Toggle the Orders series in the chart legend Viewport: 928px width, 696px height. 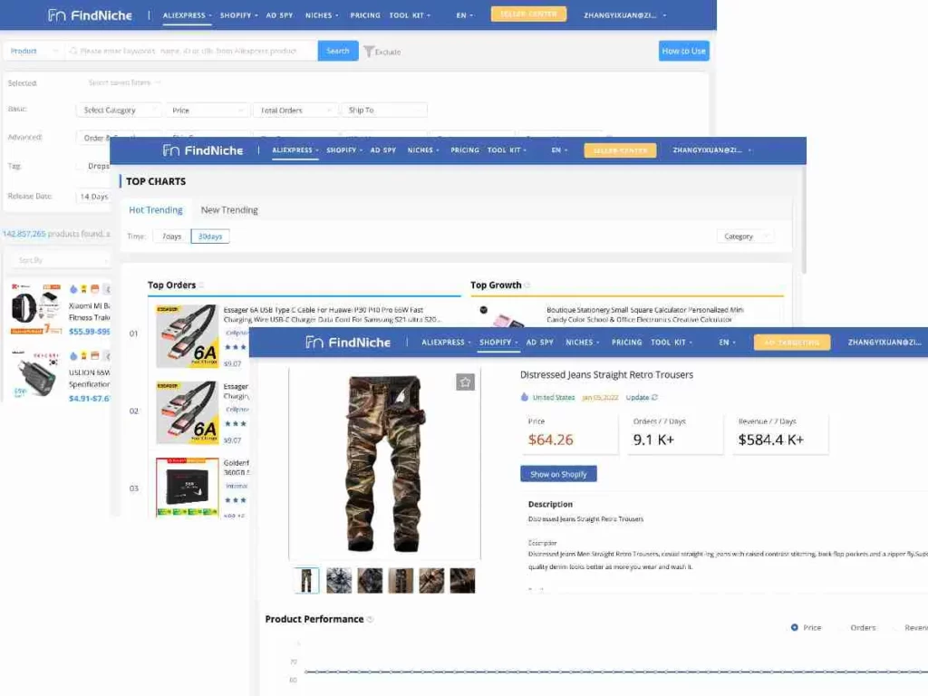[x=863, y=627]
